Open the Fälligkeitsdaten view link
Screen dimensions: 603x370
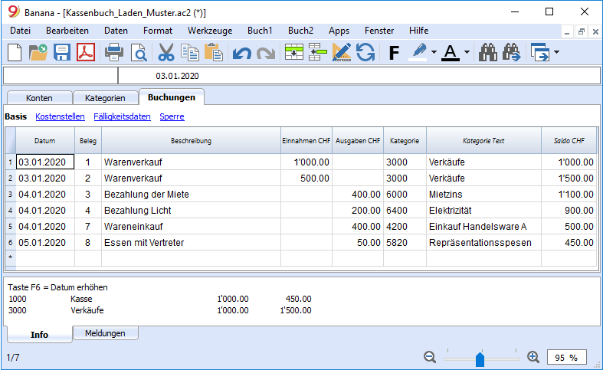[x=122, y=116]
